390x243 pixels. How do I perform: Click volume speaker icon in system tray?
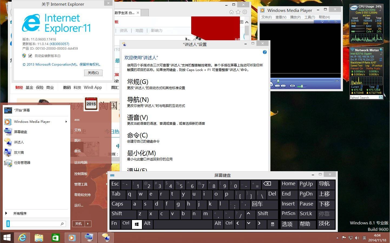(x=357, y=238)
